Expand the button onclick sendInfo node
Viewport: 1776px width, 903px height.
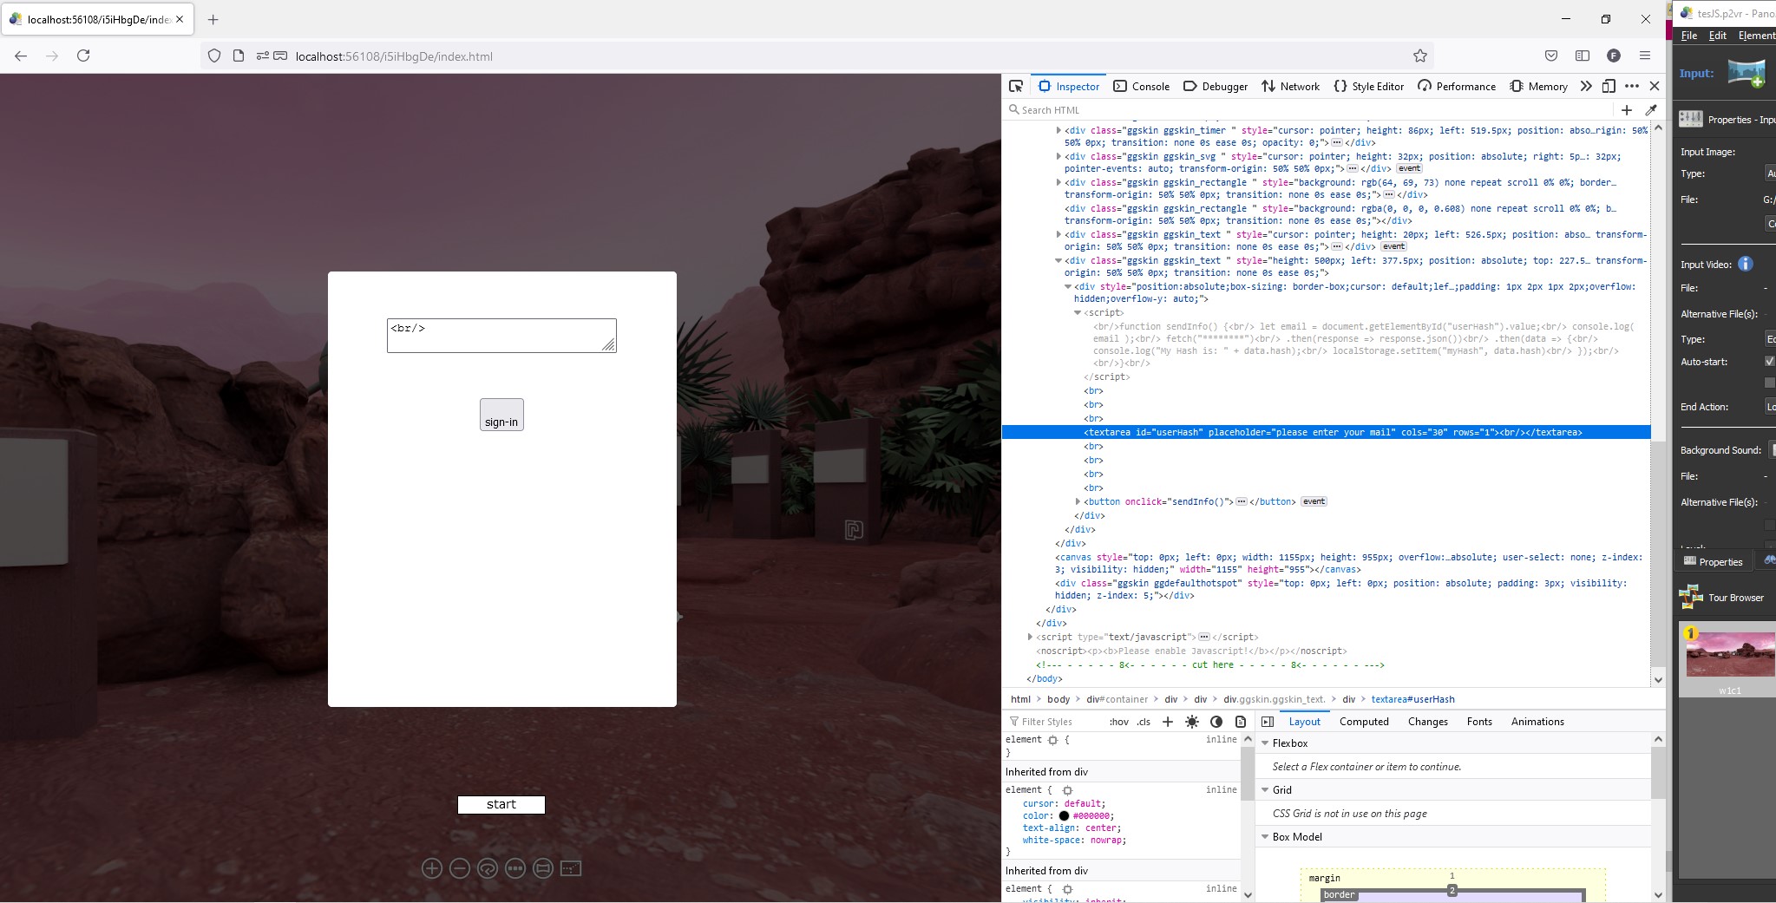[x=1078, y=502]
